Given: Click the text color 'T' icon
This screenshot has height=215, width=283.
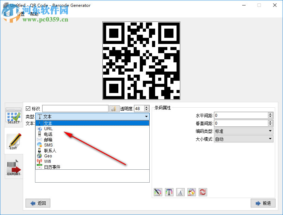Looking at the screenshot, I should click(169, 192).
